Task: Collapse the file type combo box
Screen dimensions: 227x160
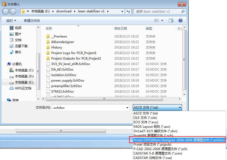Action: click(180, 107)
